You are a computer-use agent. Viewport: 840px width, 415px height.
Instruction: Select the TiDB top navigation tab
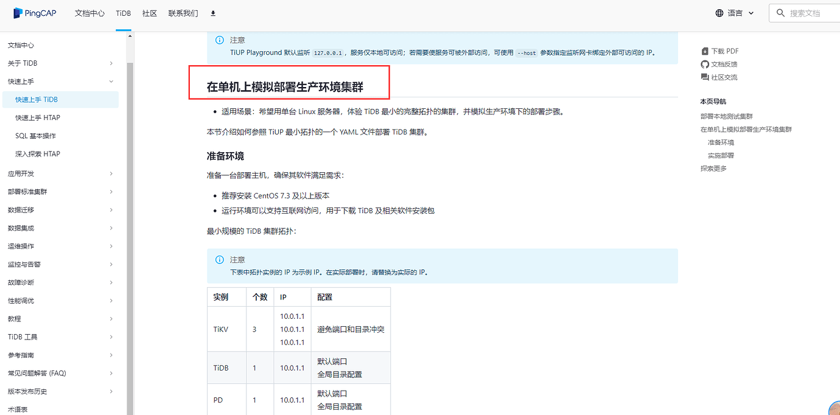click(x=124, y=13)
